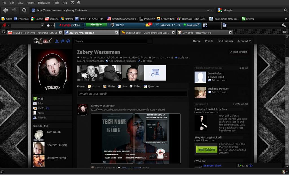Click the Video share icon
The image size is (289, 175).
(x=131, y=87)
